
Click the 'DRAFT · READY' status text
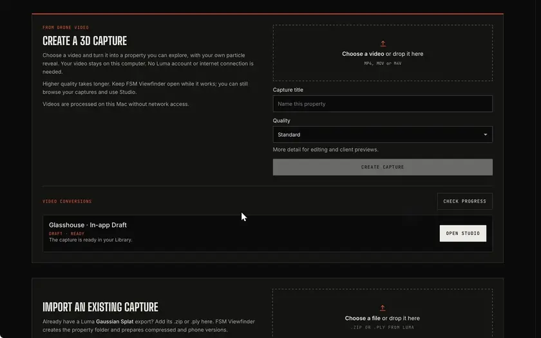(x=66, y=233)
